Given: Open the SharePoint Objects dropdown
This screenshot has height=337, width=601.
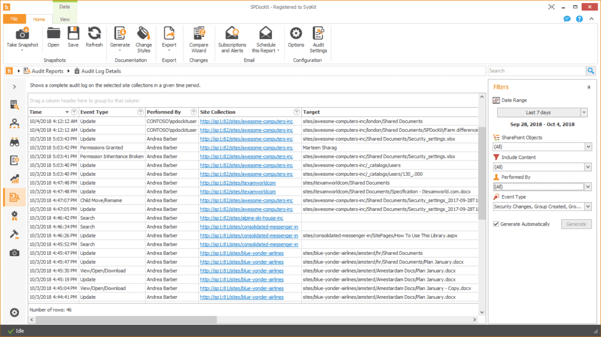Looking at the screenshot, I should (588, 147).
